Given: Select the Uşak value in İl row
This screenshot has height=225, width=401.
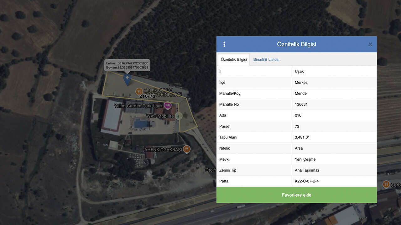Looking at the screenshot, I should [299, 71].
